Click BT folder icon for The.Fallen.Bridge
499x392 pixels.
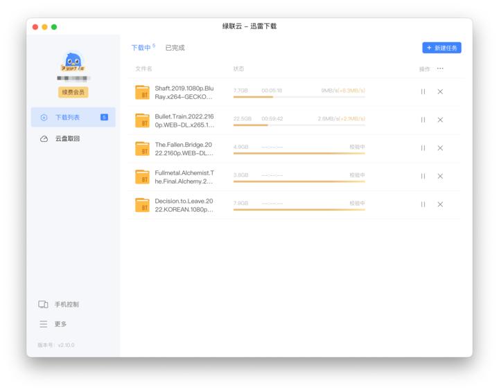click(142, 148)
